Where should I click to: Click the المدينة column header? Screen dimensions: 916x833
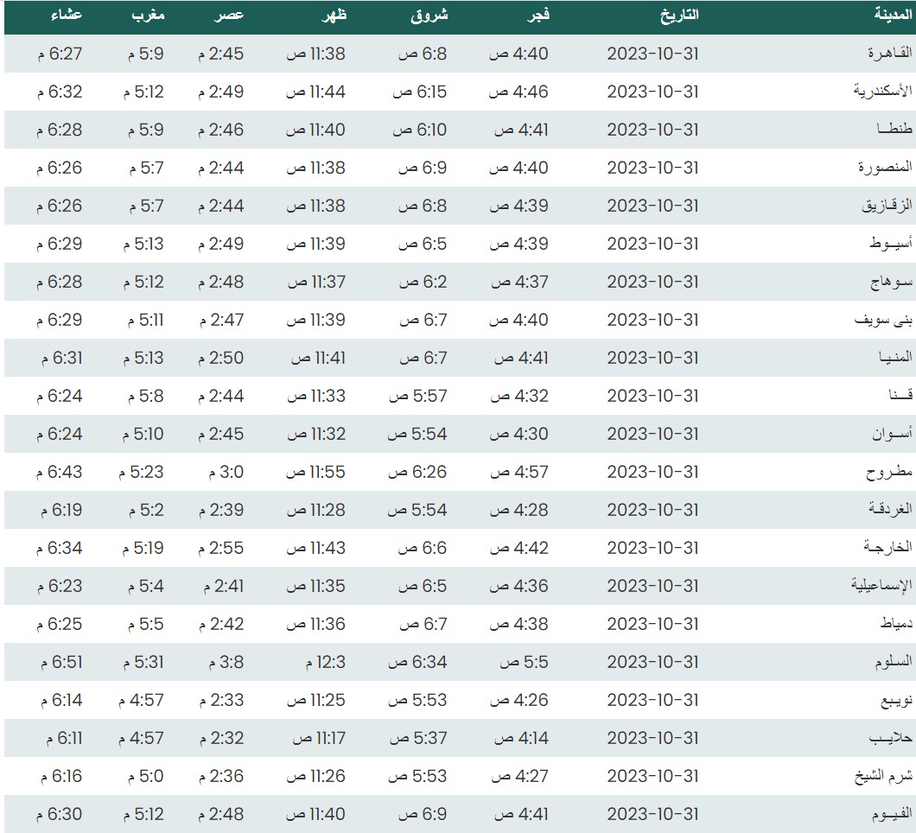click(890, 15)
